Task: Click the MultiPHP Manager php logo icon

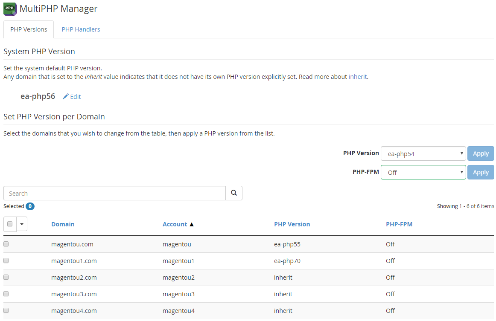Action: [10, 9]
